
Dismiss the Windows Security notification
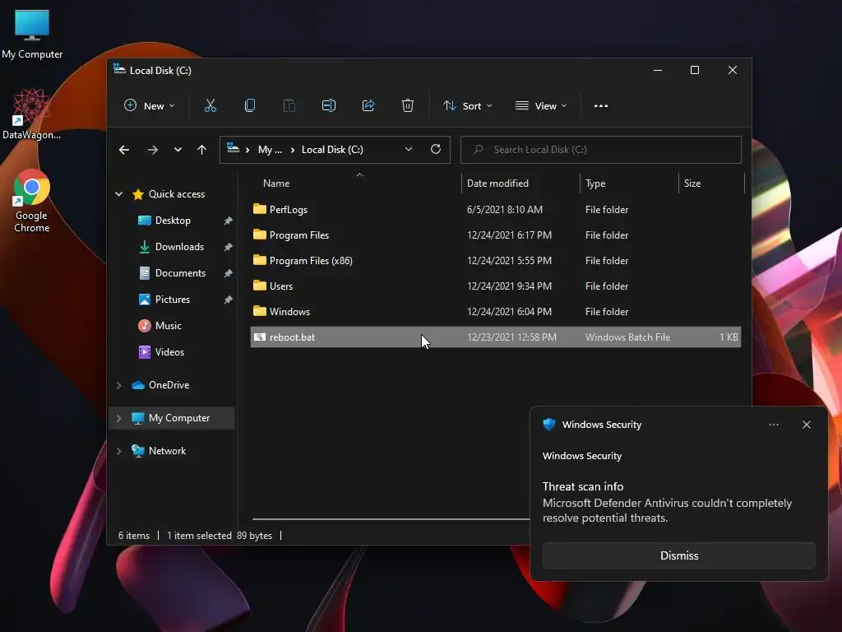678,555
